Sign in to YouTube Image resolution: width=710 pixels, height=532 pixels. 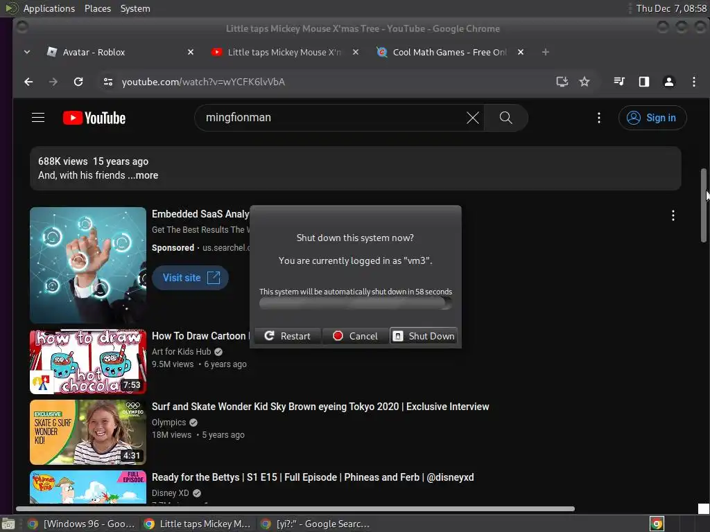(x=652, y=118)
